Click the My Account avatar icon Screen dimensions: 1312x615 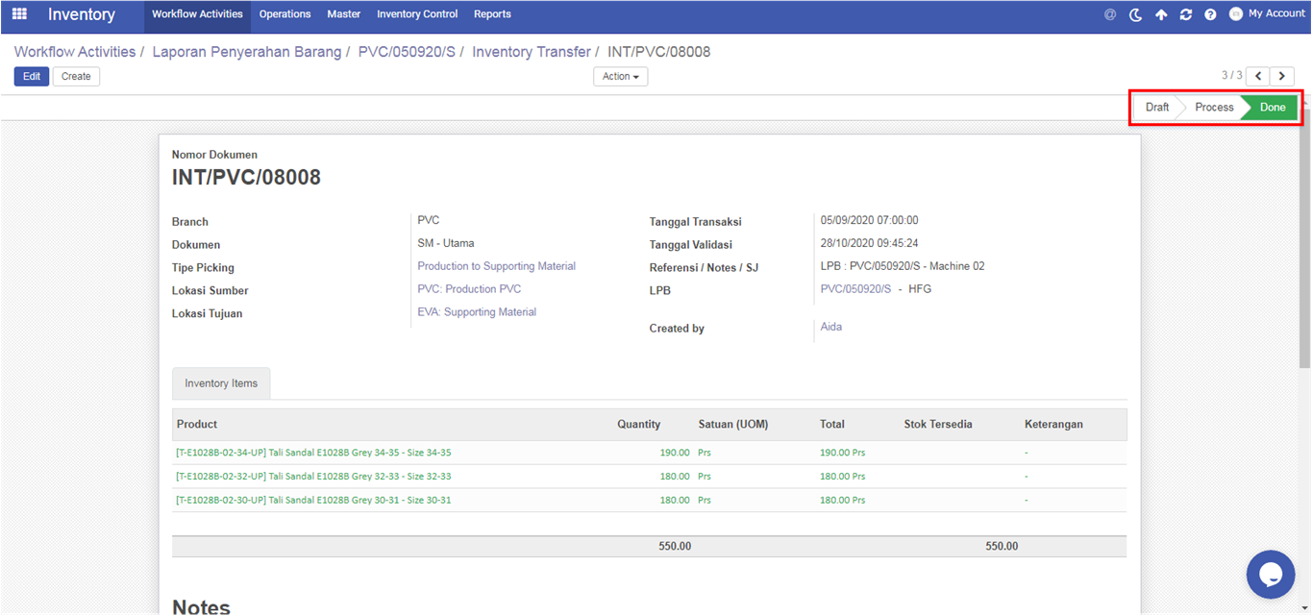tap(1236, 13)
